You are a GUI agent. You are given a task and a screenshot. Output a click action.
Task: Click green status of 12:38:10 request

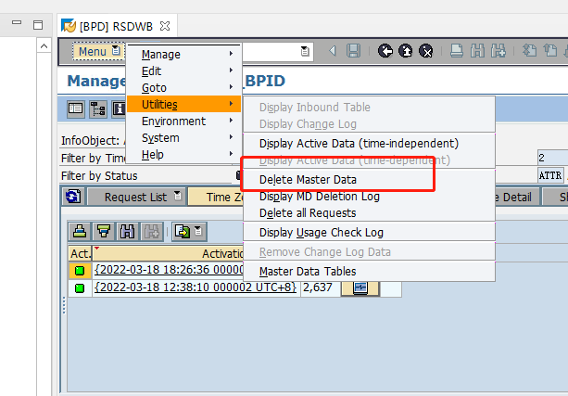click(x=80, y=287)
